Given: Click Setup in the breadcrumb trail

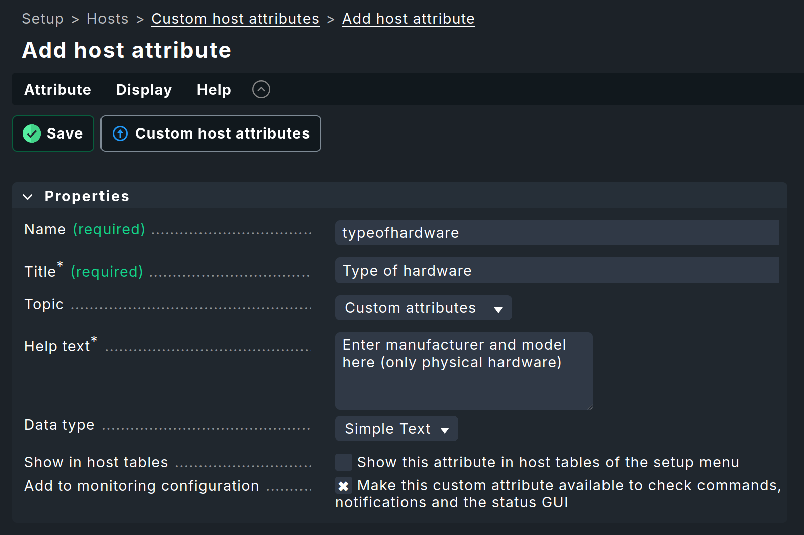Looking at the screenshot, I should click(42, 18).
